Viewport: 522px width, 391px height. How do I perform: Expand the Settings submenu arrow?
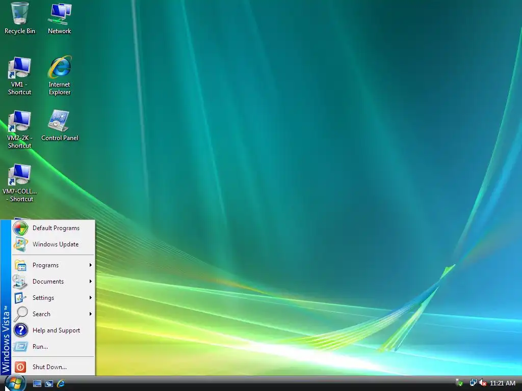pos(91,298)
